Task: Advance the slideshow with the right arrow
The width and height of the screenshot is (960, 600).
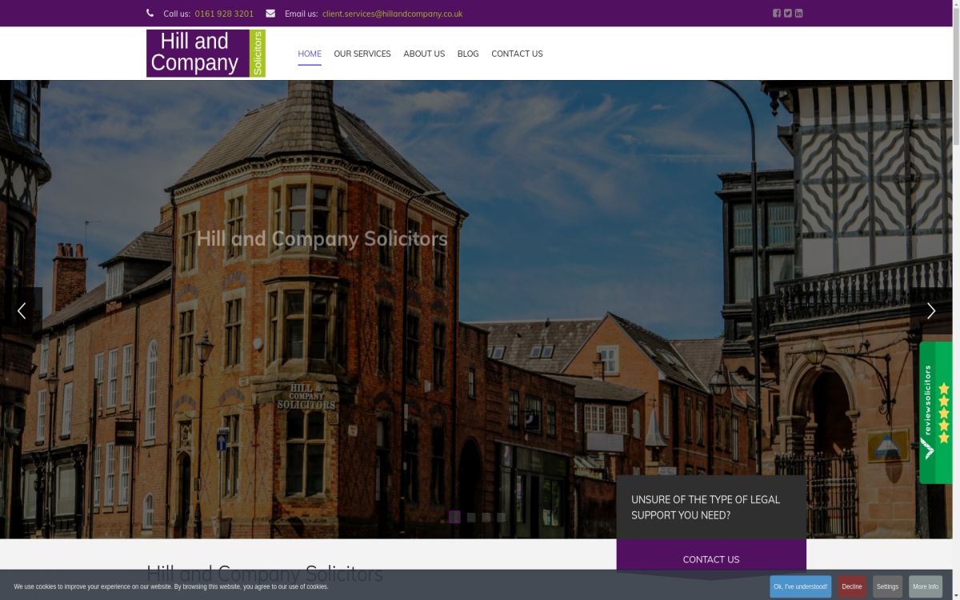Action: click(930, 310)
